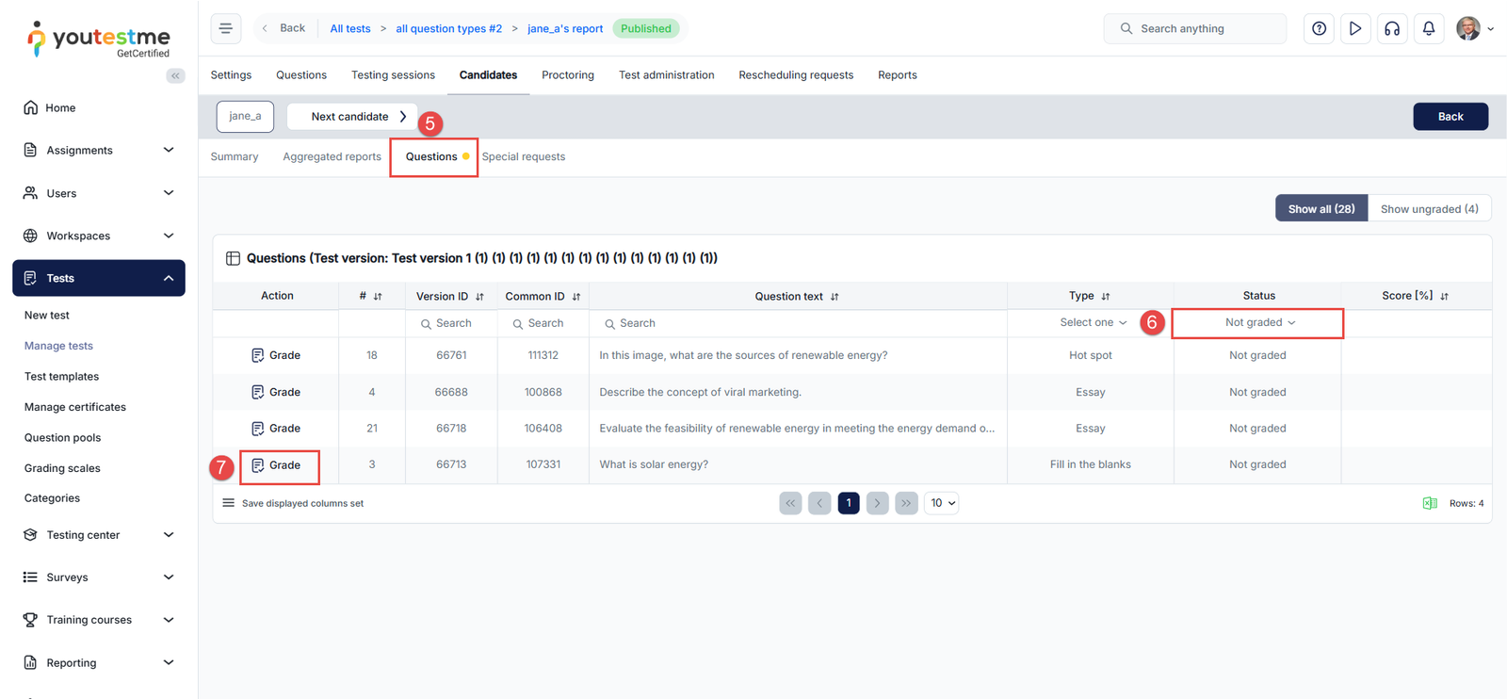This screenshot has height=699, width=1507.
Task: Click the Question text search field
Action: pos(801,323)
